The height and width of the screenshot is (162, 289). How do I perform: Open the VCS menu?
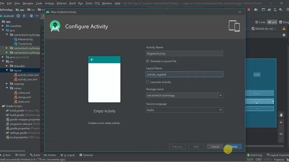(97, 3)
